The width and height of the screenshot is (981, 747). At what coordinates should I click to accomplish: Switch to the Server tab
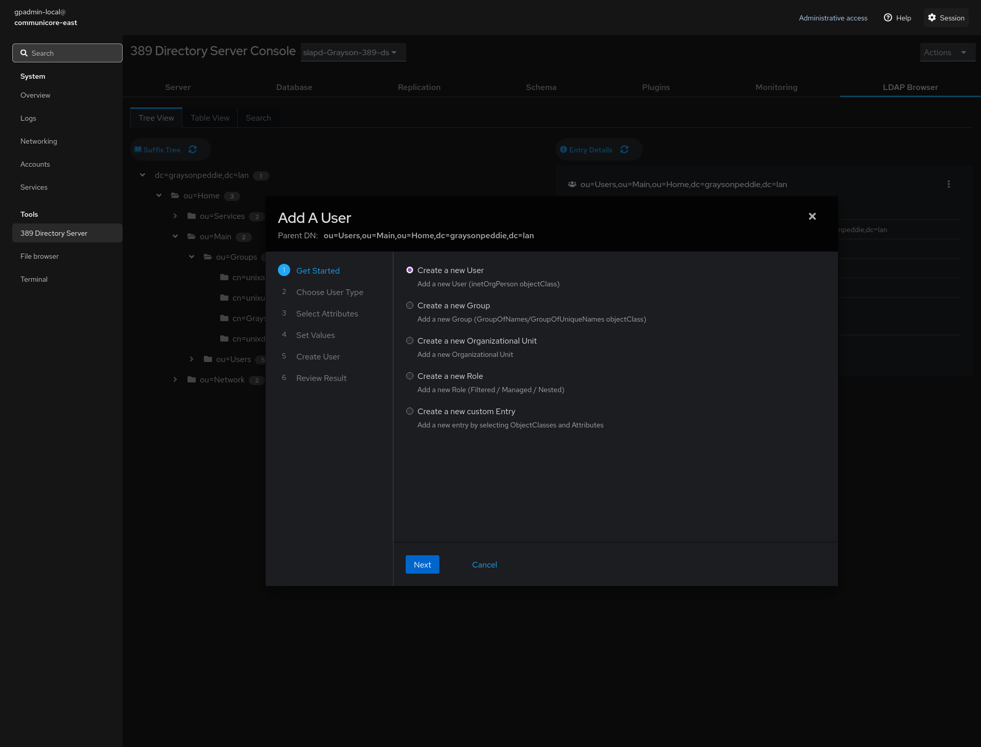pyautogui.click(x=178, y=87)
